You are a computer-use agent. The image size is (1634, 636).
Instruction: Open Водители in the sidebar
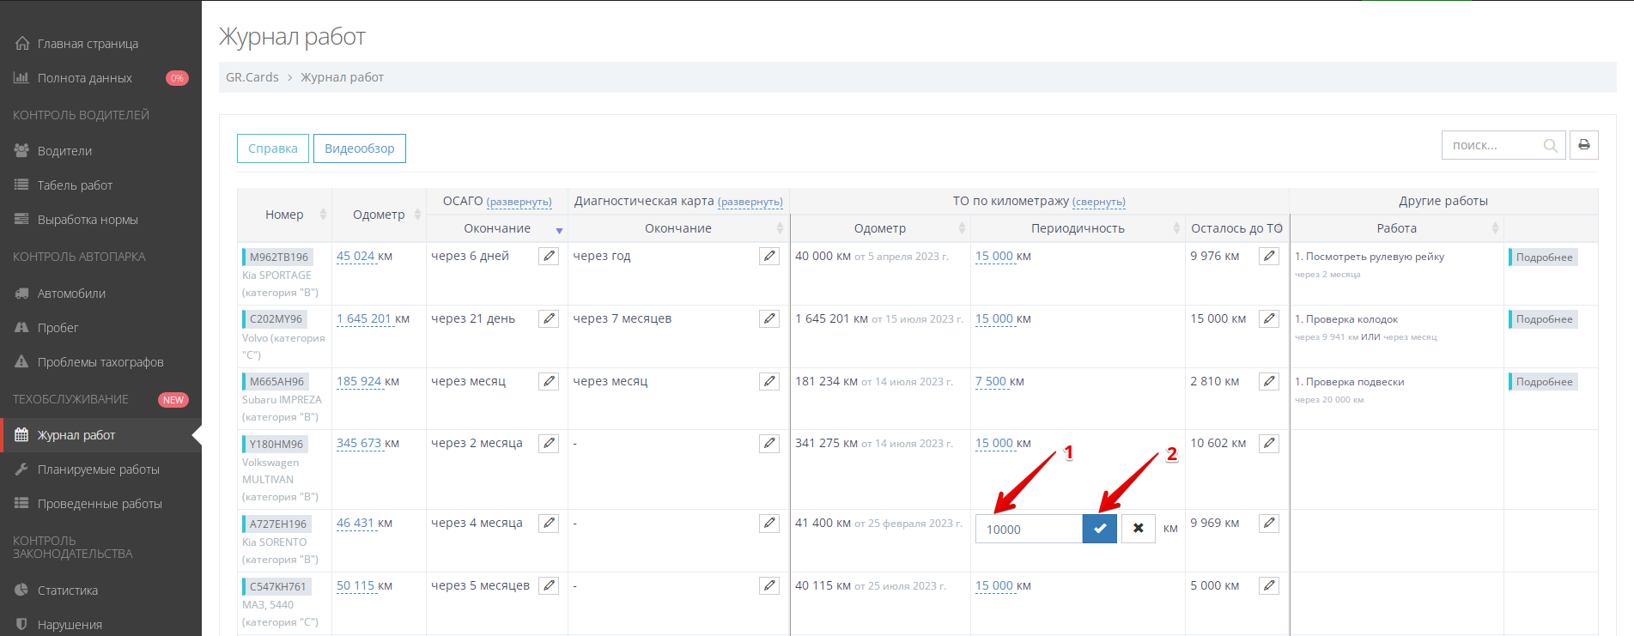(64, 151)
